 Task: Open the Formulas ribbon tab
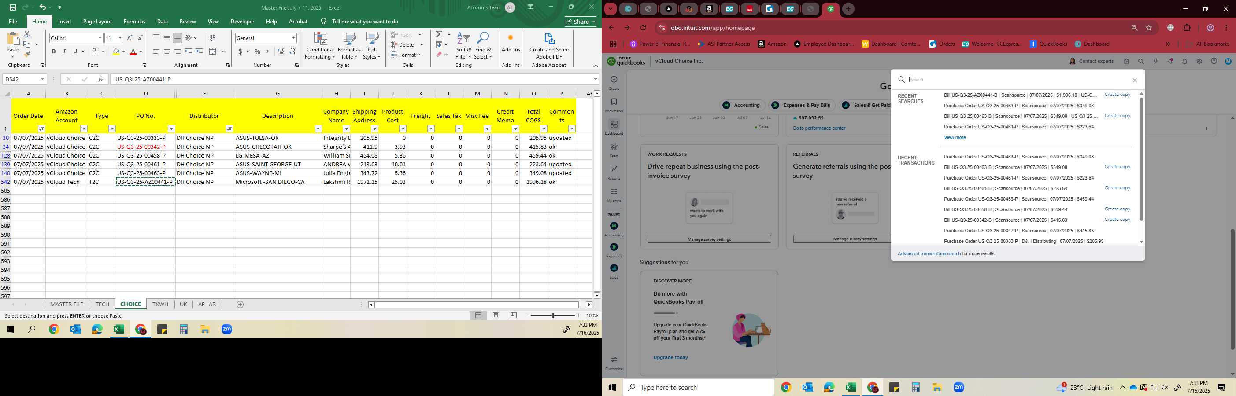[134, 22]
